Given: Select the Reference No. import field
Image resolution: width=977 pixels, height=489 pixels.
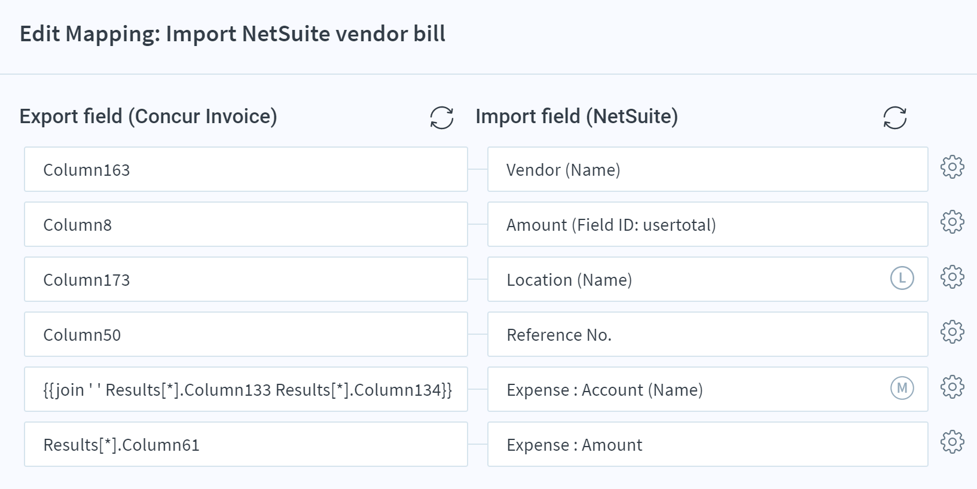Looking at the screenshot, I should pyautogui.click(x=708, y=334).
